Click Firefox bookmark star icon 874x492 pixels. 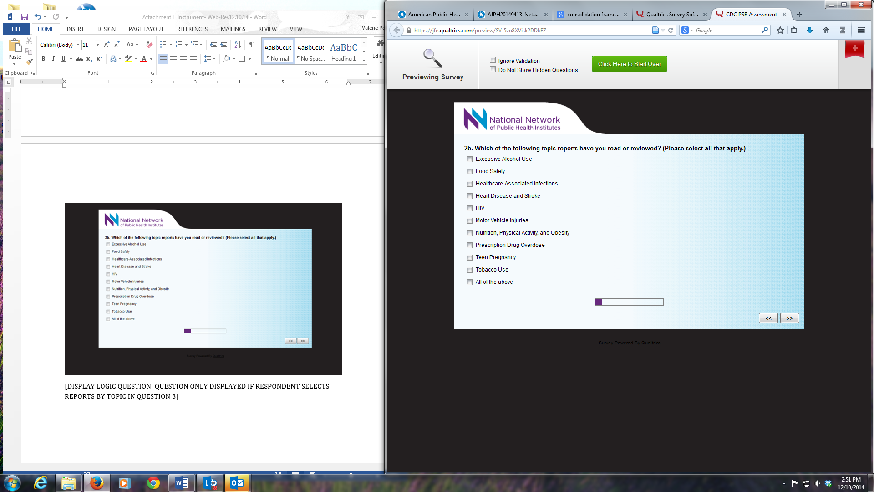[780, 30]
